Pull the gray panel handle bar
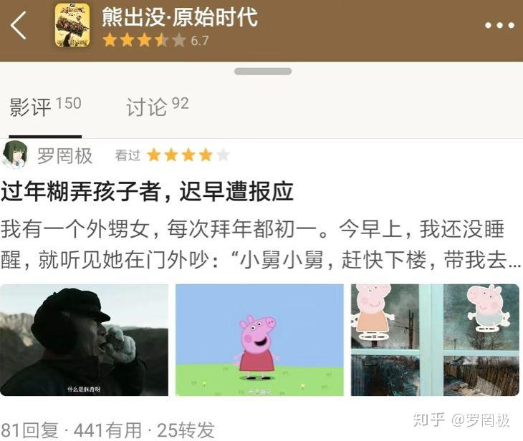The width and height of the screenshot is (523, 441). point(263,72)
